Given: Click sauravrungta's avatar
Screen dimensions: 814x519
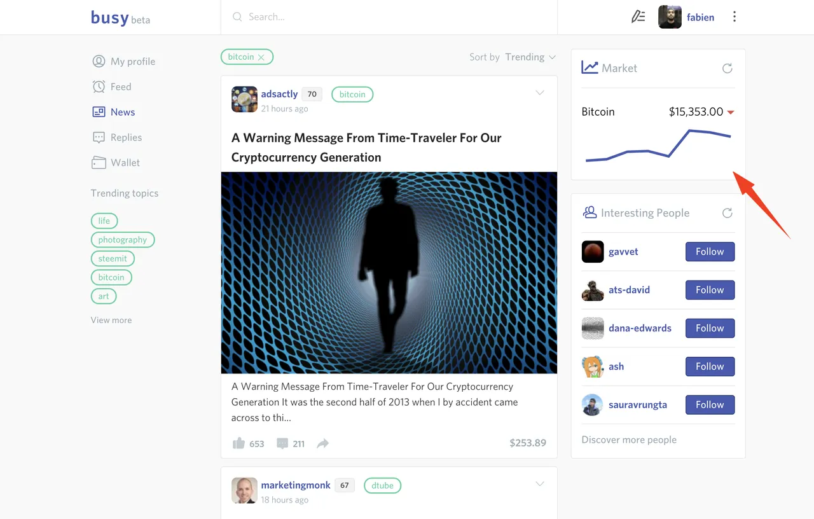Looking at the screenshot, I should point(593,405).
